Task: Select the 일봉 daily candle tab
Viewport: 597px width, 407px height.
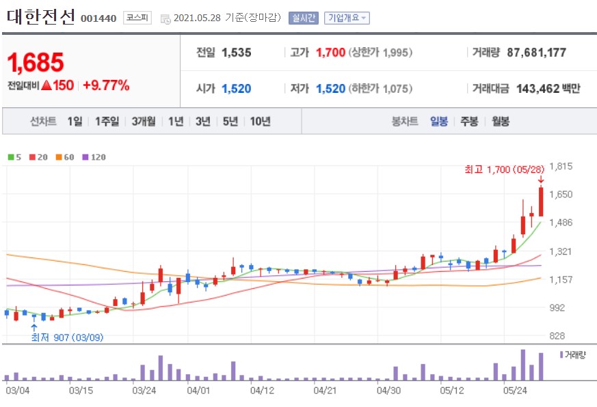Action: [439, 122]
